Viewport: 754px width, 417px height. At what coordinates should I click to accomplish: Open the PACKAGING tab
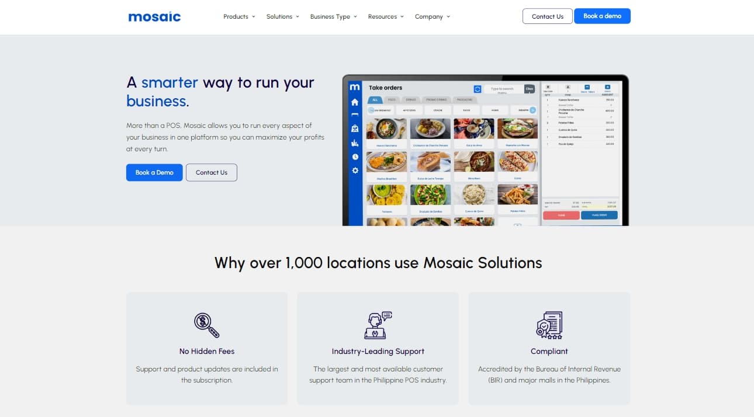pyautogui.click(x=465, y=100)
